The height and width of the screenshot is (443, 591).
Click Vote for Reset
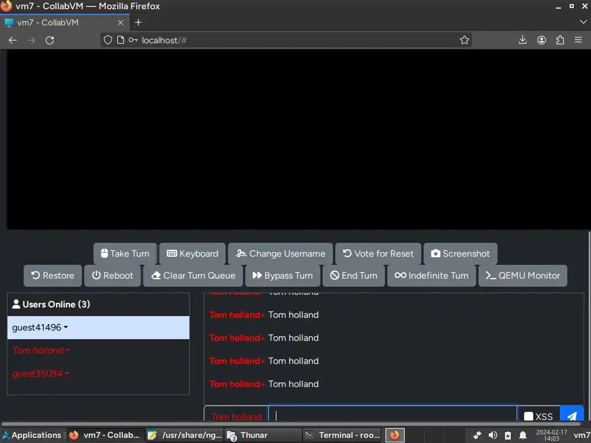point(378,254)
